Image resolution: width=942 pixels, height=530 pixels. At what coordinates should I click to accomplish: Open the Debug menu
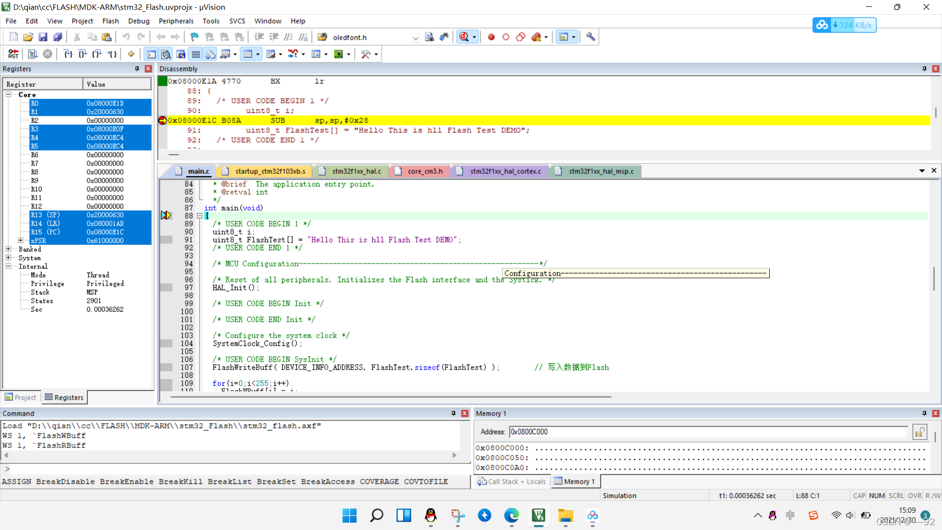tap(139, 21)
